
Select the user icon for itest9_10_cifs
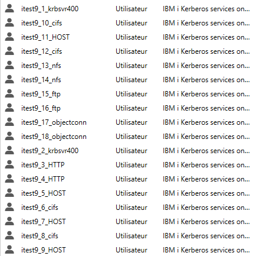9,22
